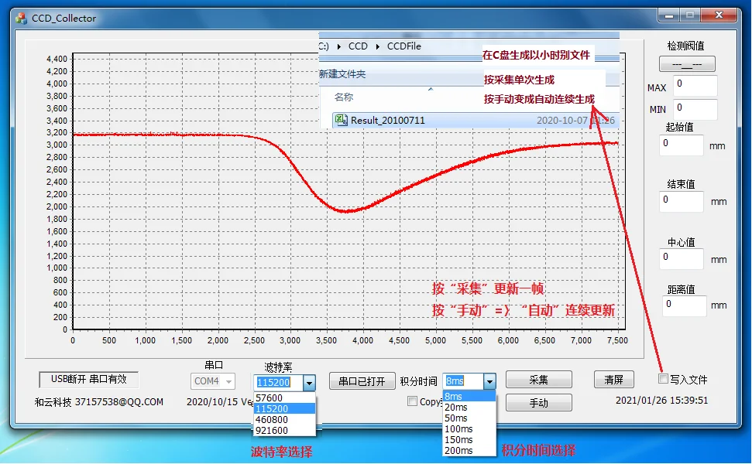Click the CCD breadcrumb folder
This screenshot has height=464, width=752.
(x=358, y=46)
